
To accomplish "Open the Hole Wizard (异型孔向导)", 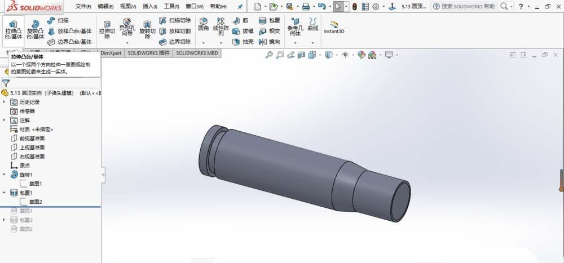I will pyautogui.click(x=127, y=28).
